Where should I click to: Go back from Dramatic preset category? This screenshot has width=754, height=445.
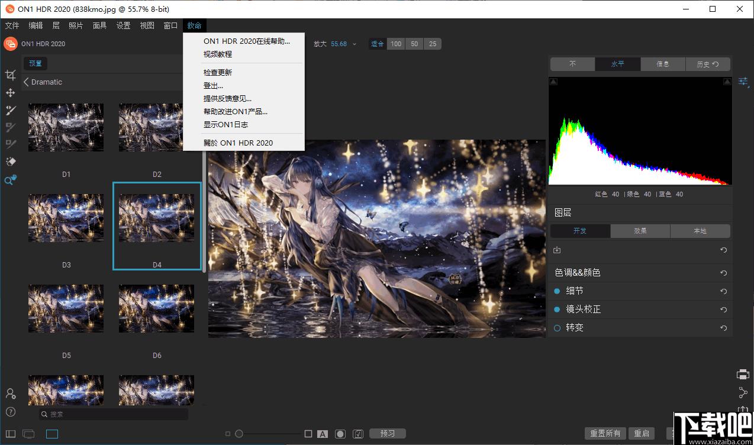click(x=26, y=82)
